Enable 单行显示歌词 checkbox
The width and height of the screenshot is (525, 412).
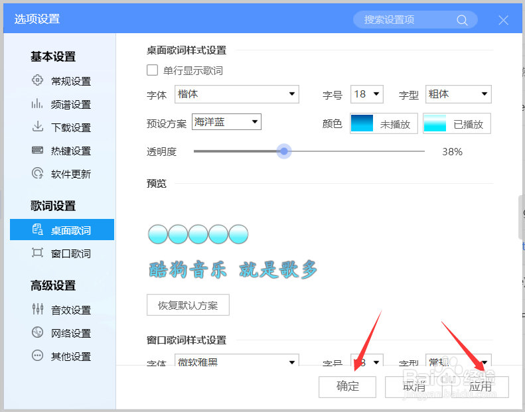click(153, 70)
